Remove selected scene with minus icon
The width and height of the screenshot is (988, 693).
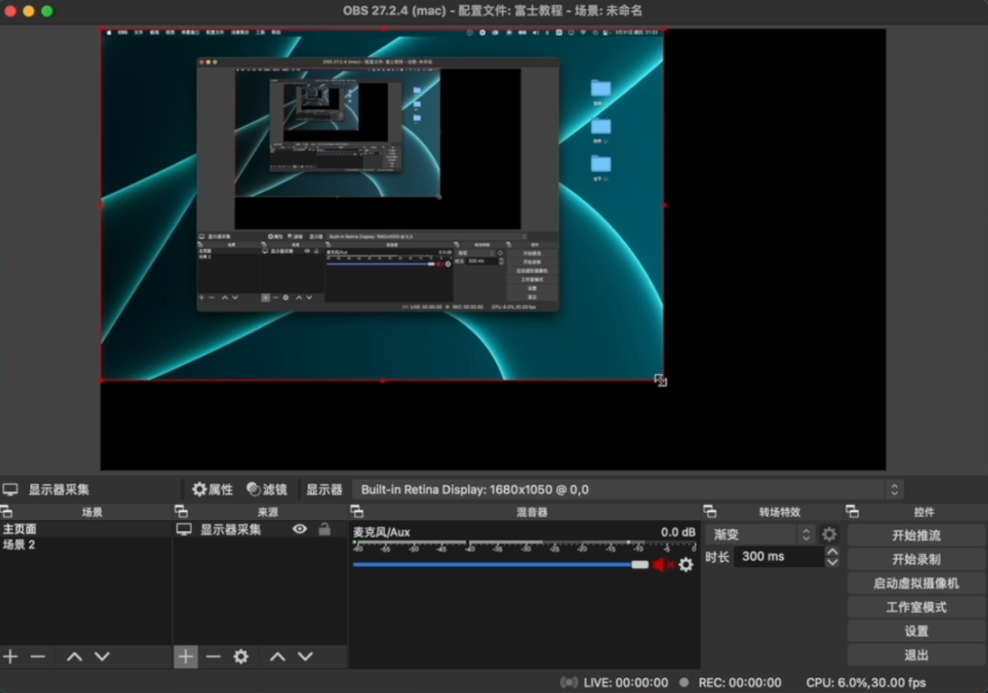pyautogui.click(x=38, y=657)
